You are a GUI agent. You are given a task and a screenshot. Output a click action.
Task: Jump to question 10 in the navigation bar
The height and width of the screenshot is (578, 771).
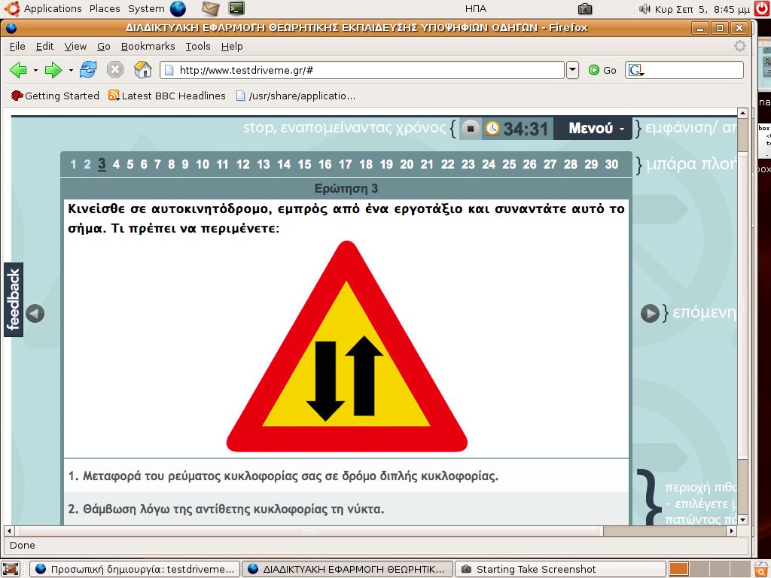[203, 164]
